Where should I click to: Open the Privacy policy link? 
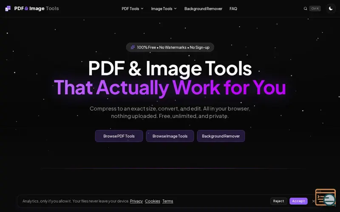(136, 201)
